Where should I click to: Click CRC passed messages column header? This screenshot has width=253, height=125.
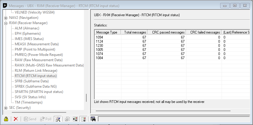click(x=167, y=32)
